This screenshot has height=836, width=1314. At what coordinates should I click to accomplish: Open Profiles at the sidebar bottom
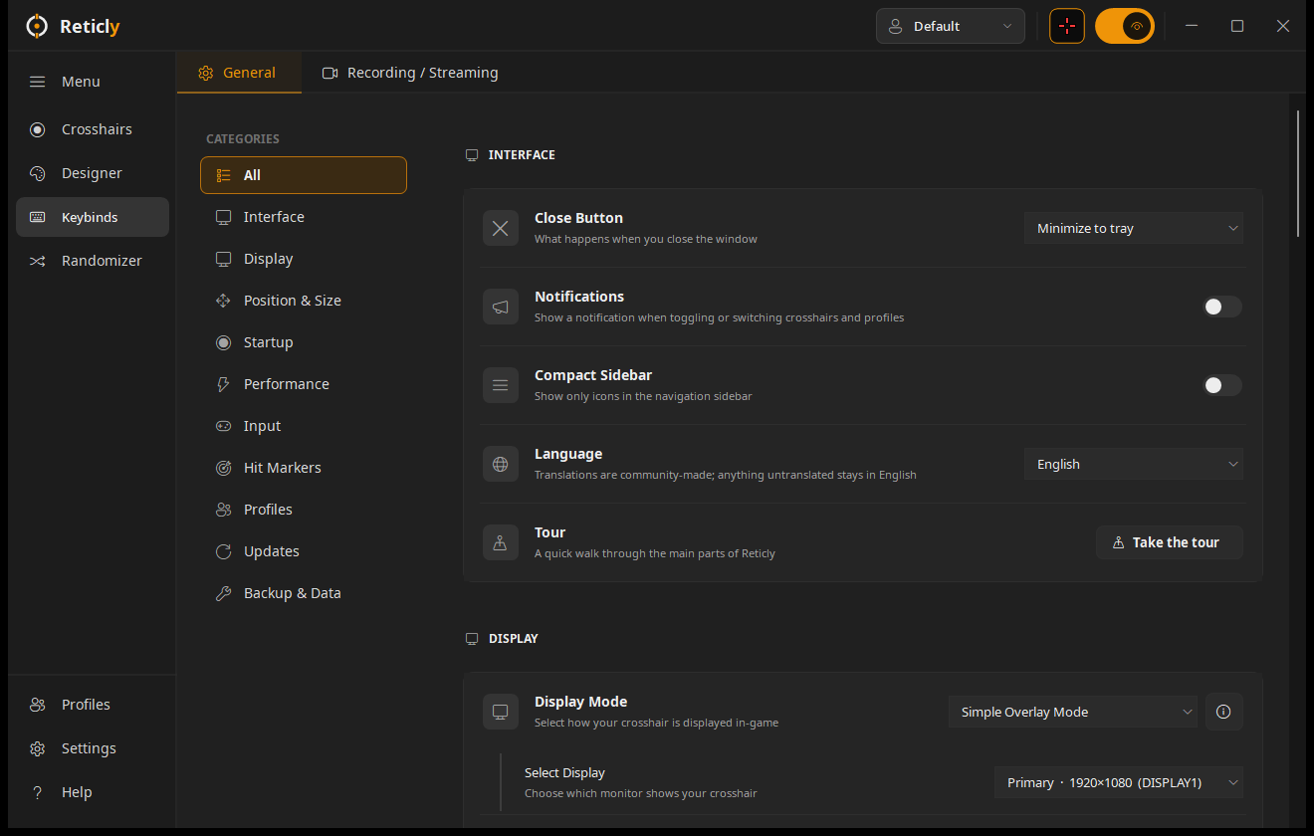click(93, 705)
